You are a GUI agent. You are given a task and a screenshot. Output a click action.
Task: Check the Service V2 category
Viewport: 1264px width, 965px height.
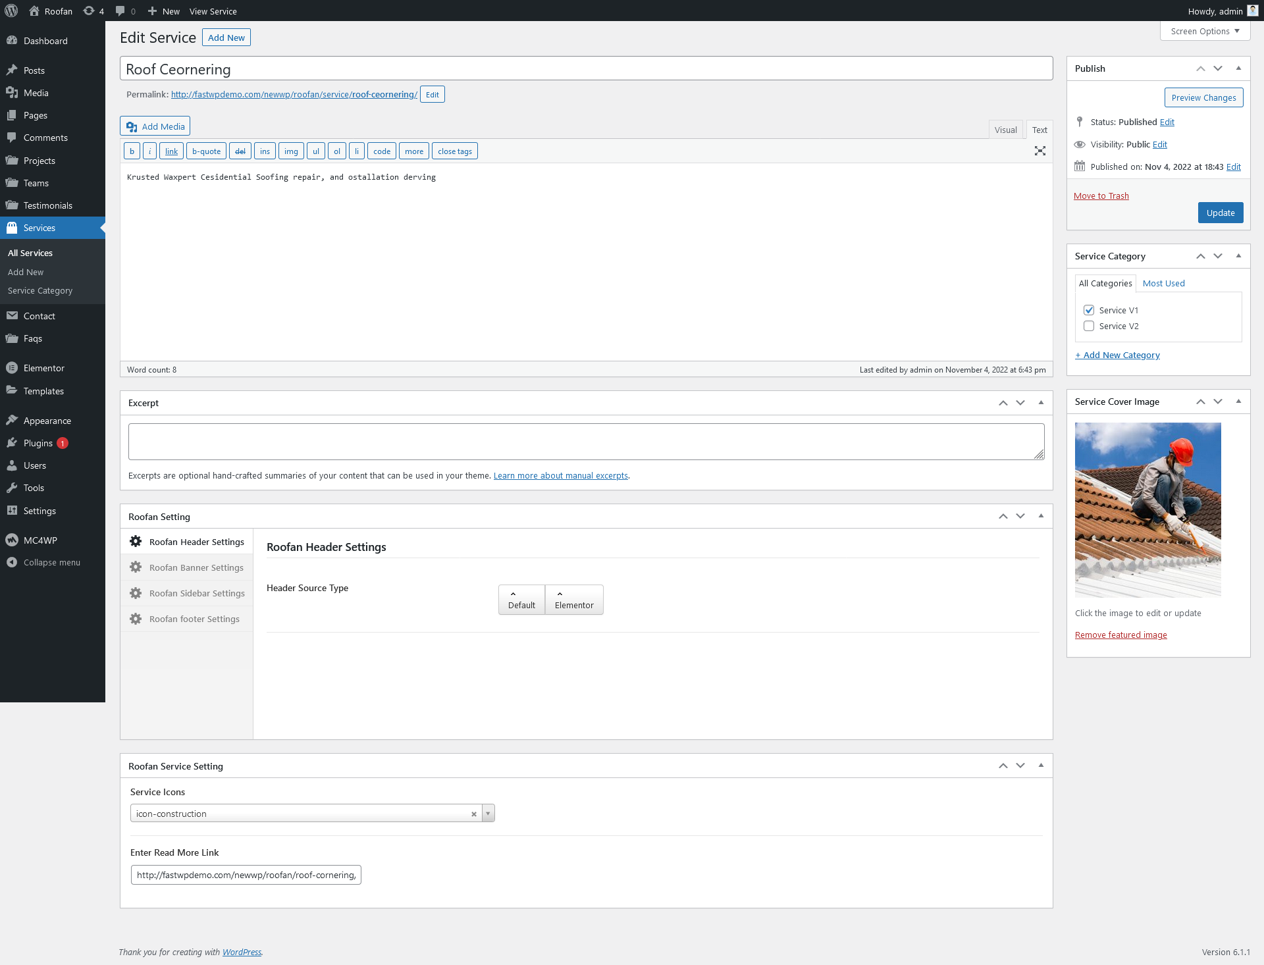[x=1089, y=326]
